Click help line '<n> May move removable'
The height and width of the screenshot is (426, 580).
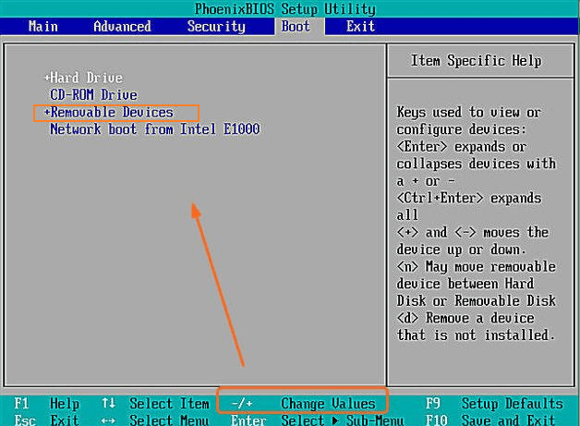pos(476,266)
